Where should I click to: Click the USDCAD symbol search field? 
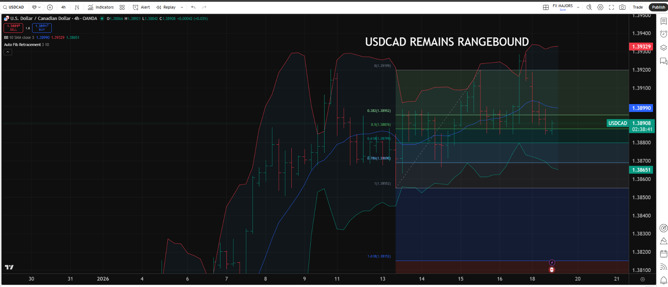16,7
